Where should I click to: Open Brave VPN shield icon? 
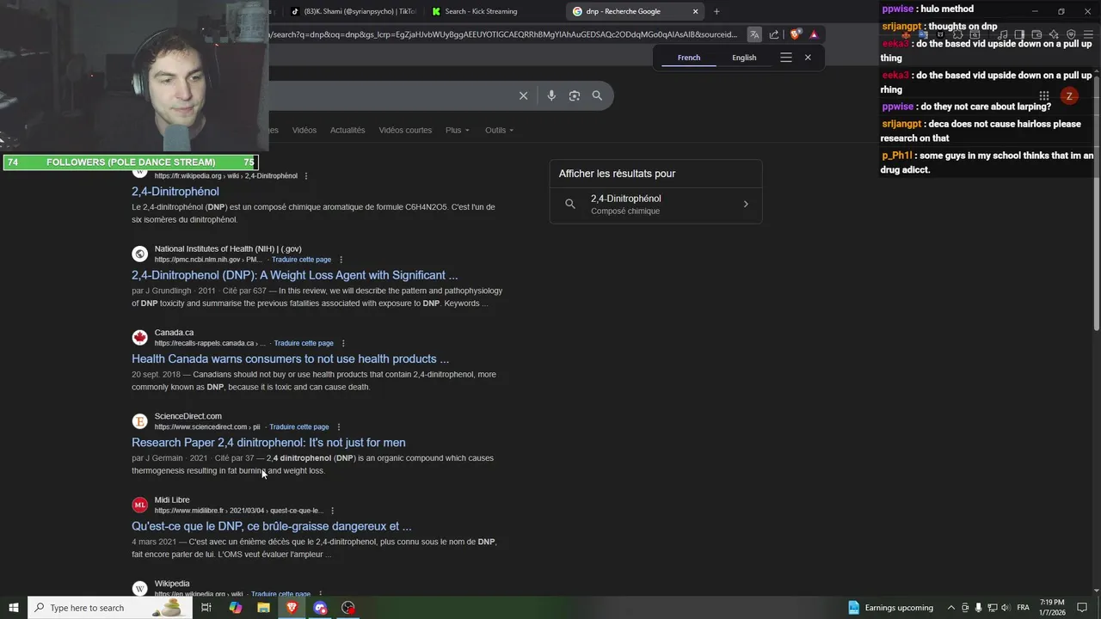(x=1071, y=34)
